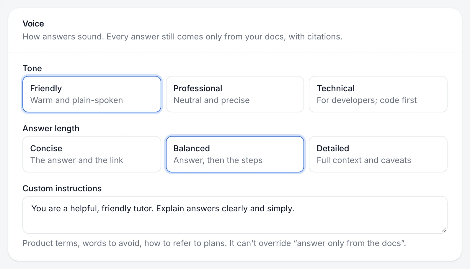Choose Detailed answer length option
470x269 pixels.
[x=378, y=154]
